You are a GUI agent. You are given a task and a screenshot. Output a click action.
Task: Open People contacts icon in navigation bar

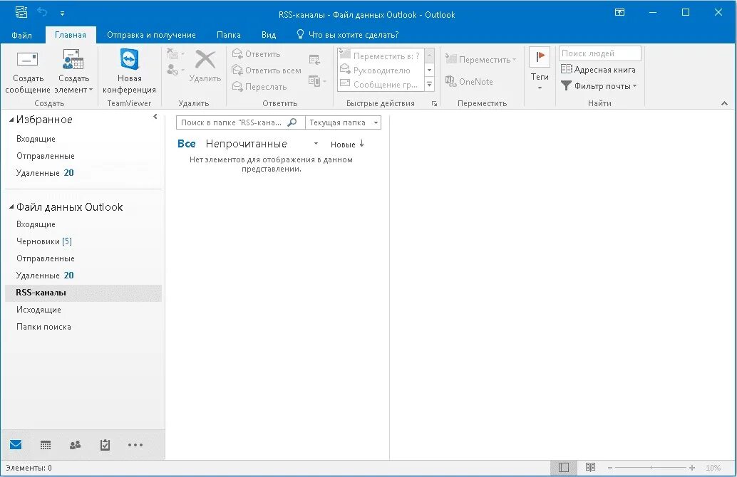[x=76, y=444]
